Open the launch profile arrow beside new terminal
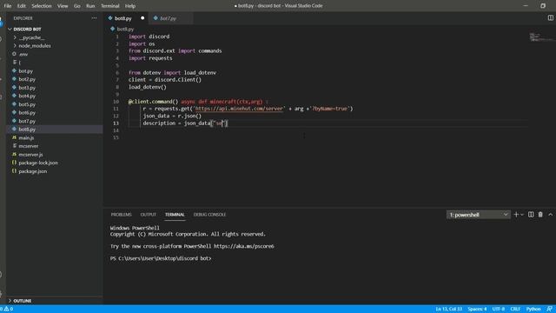Viewport: 556px width, 313px height. point(522,215)
